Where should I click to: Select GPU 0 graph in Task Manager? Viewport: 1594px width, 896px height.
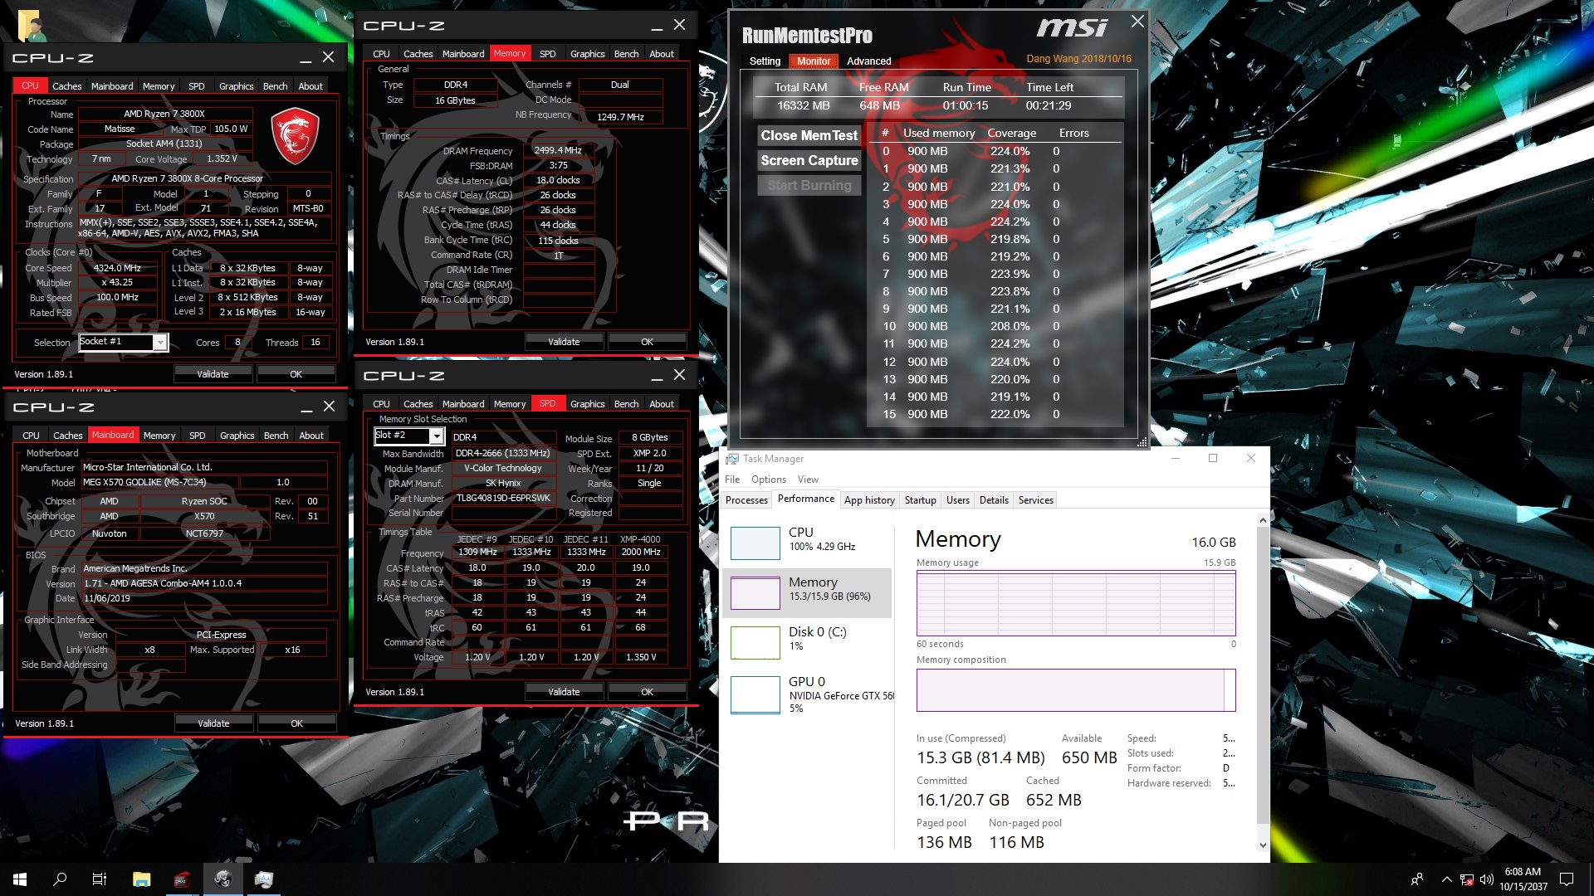pyautogui.click(x=755, y=694)
